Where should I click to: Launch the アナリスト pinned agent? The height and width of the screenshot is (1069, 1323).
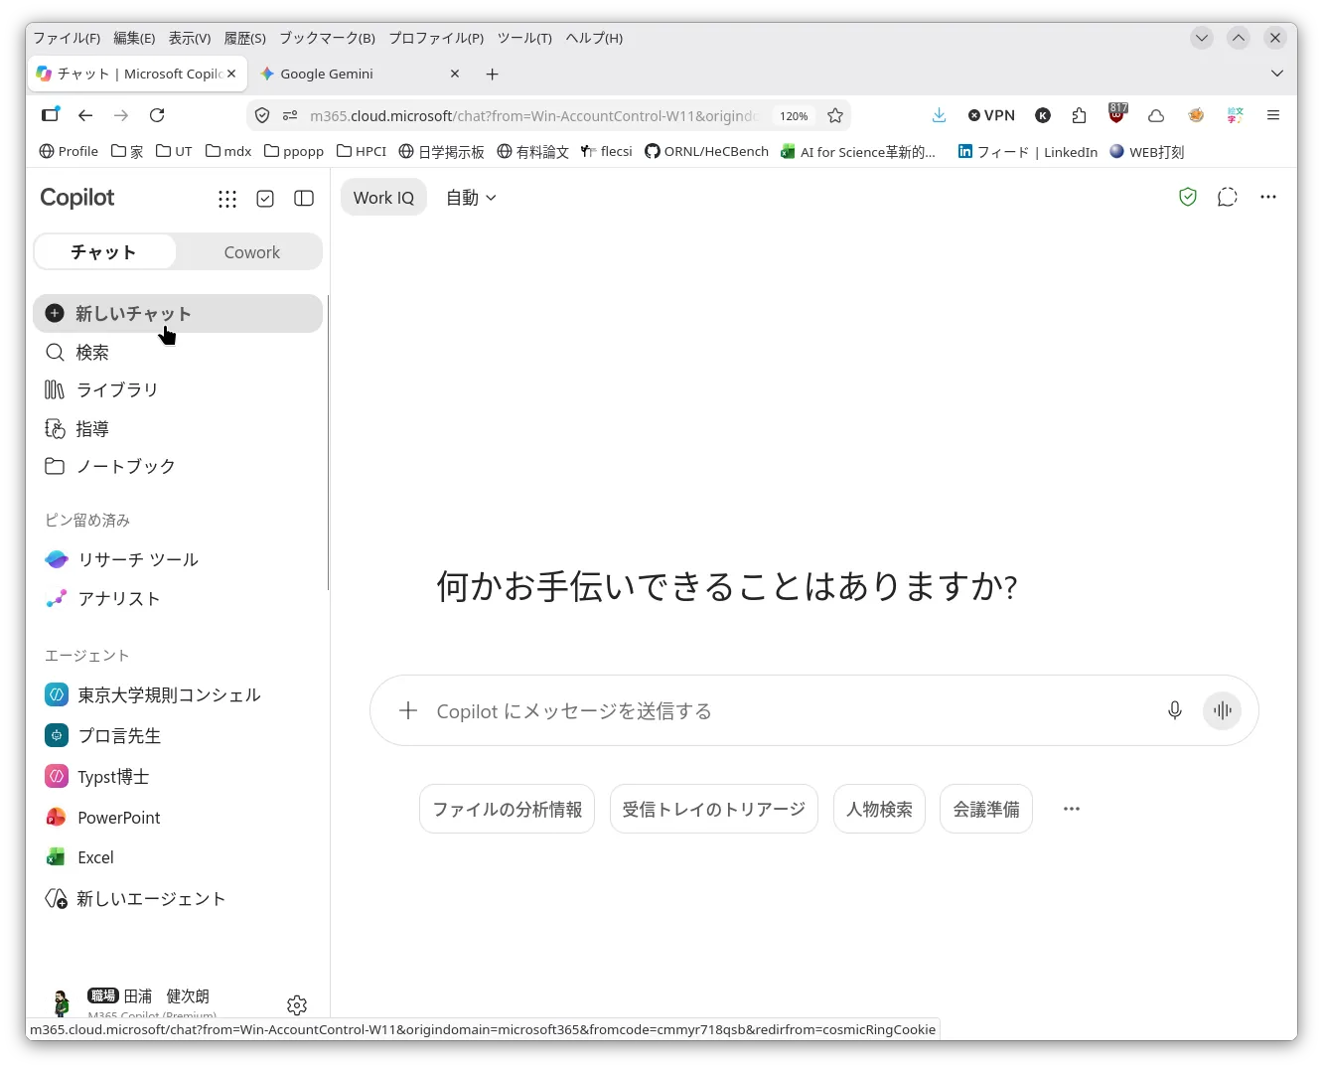(x=178, y=598)
